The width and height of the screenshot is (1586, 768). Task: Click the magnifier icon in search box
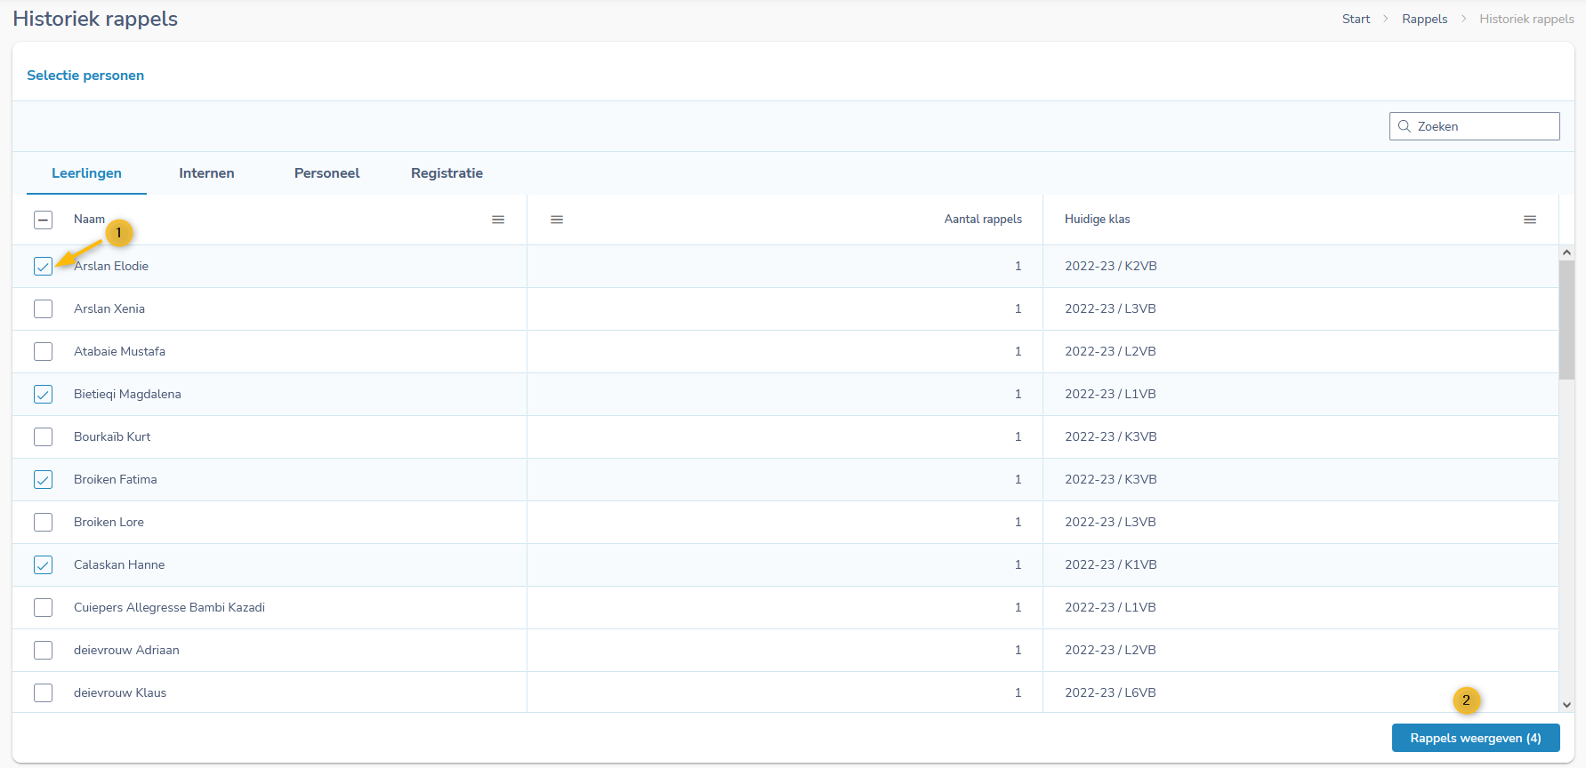point(1405,126)
